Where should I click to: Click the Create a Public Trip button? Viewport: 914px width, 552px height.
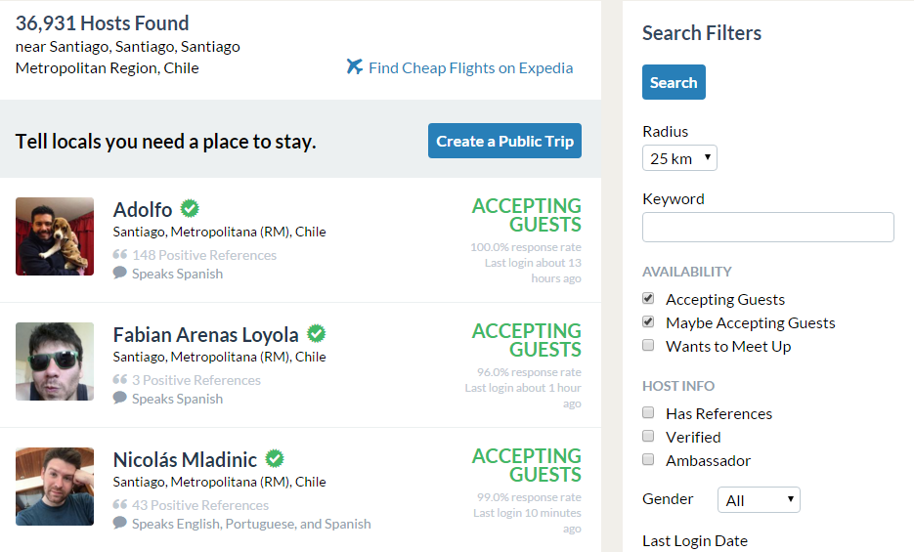504,142
